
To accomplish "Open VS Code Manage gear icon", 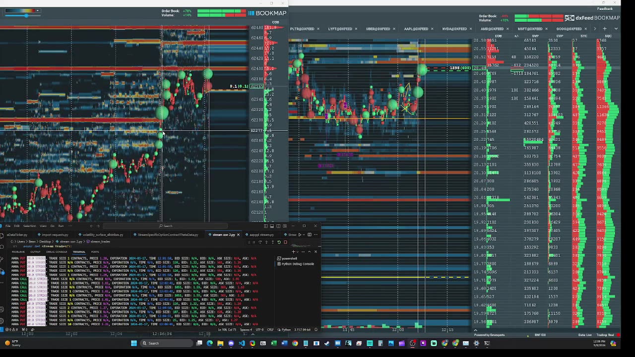I will point(2,321).
